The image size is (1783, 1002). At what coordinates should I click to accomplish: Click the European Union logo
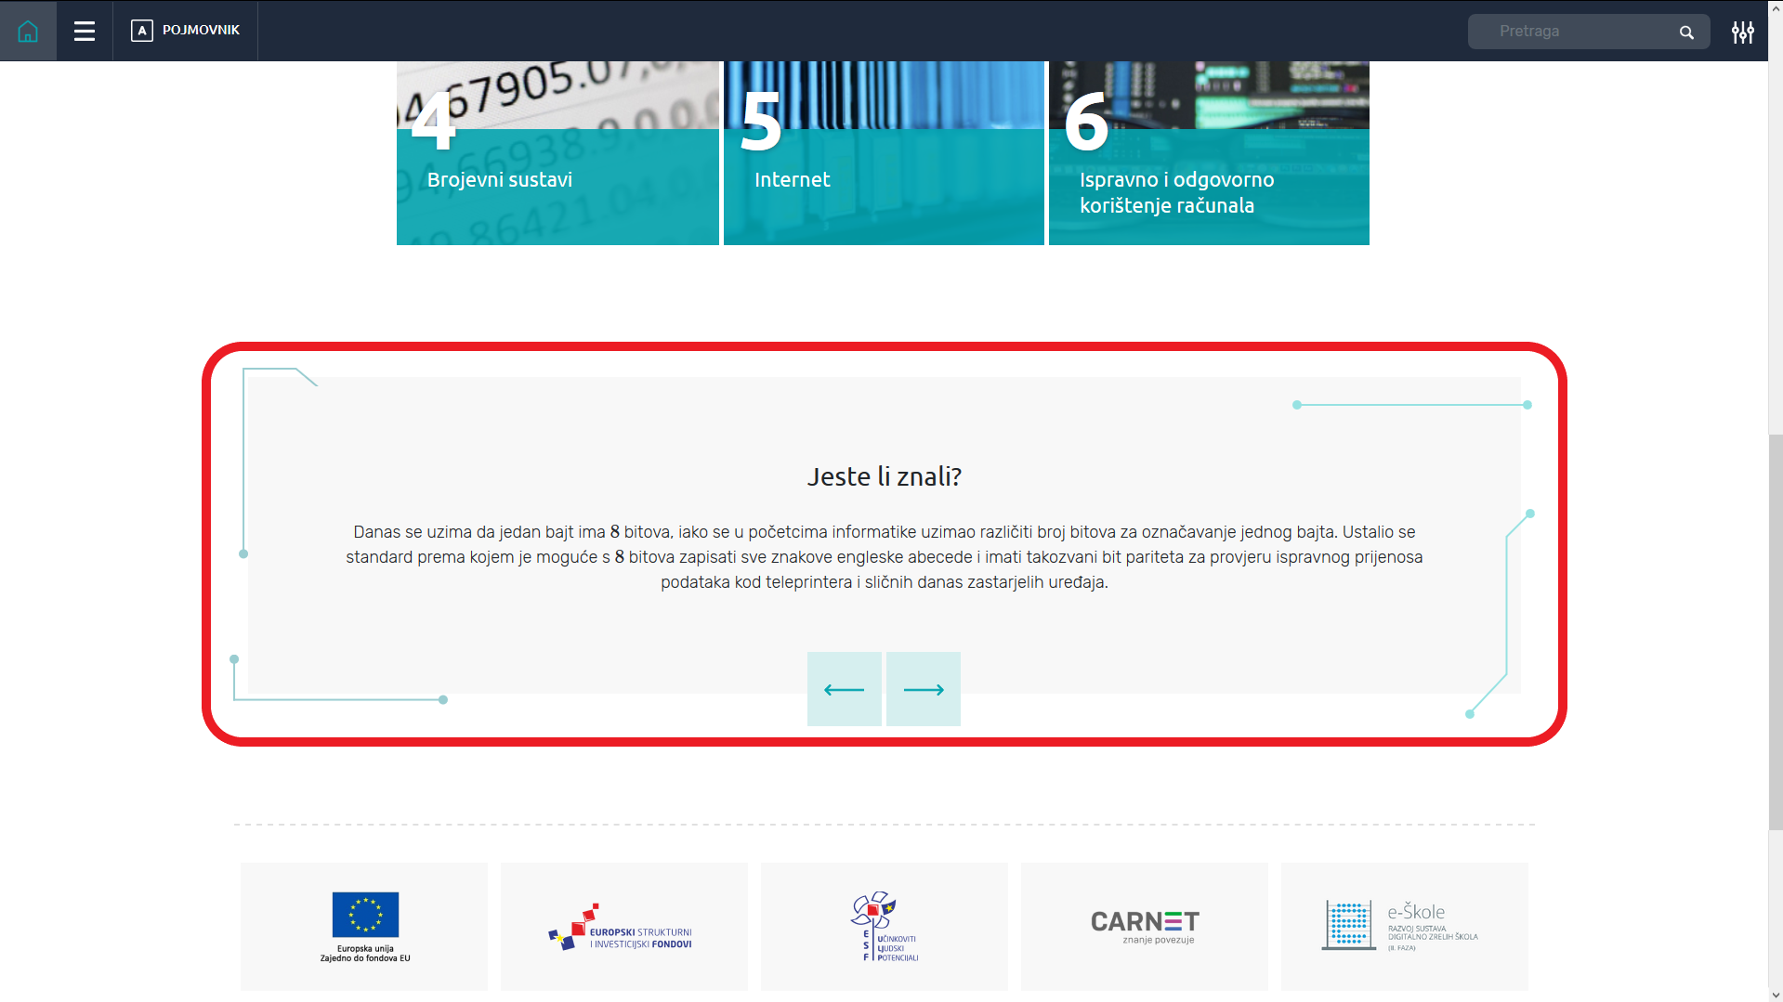point(364,926)
